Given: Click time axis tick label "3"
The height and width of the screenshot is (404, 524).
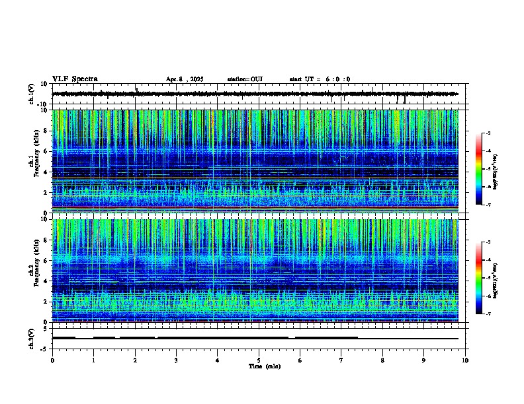Looking at the screenshot, I should (176, 360).
